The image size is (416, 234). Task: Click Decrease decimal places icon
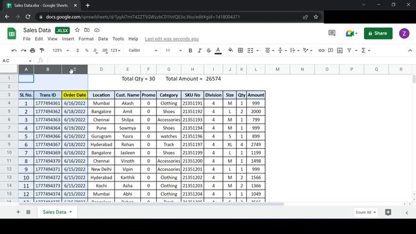click(x=96, y=51)
